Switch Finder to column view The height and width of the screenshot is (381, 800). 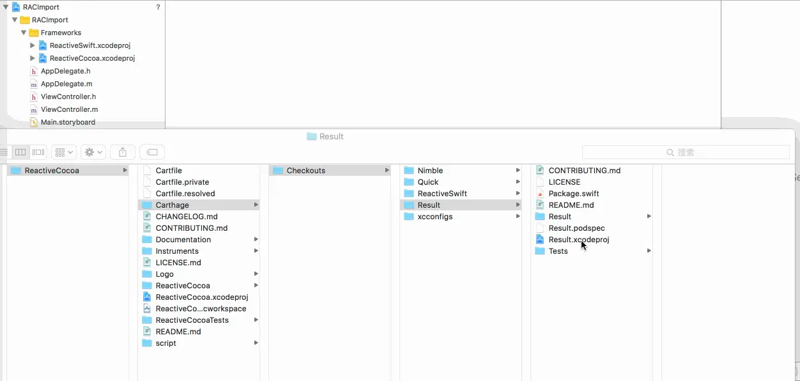tap(20, 152)
